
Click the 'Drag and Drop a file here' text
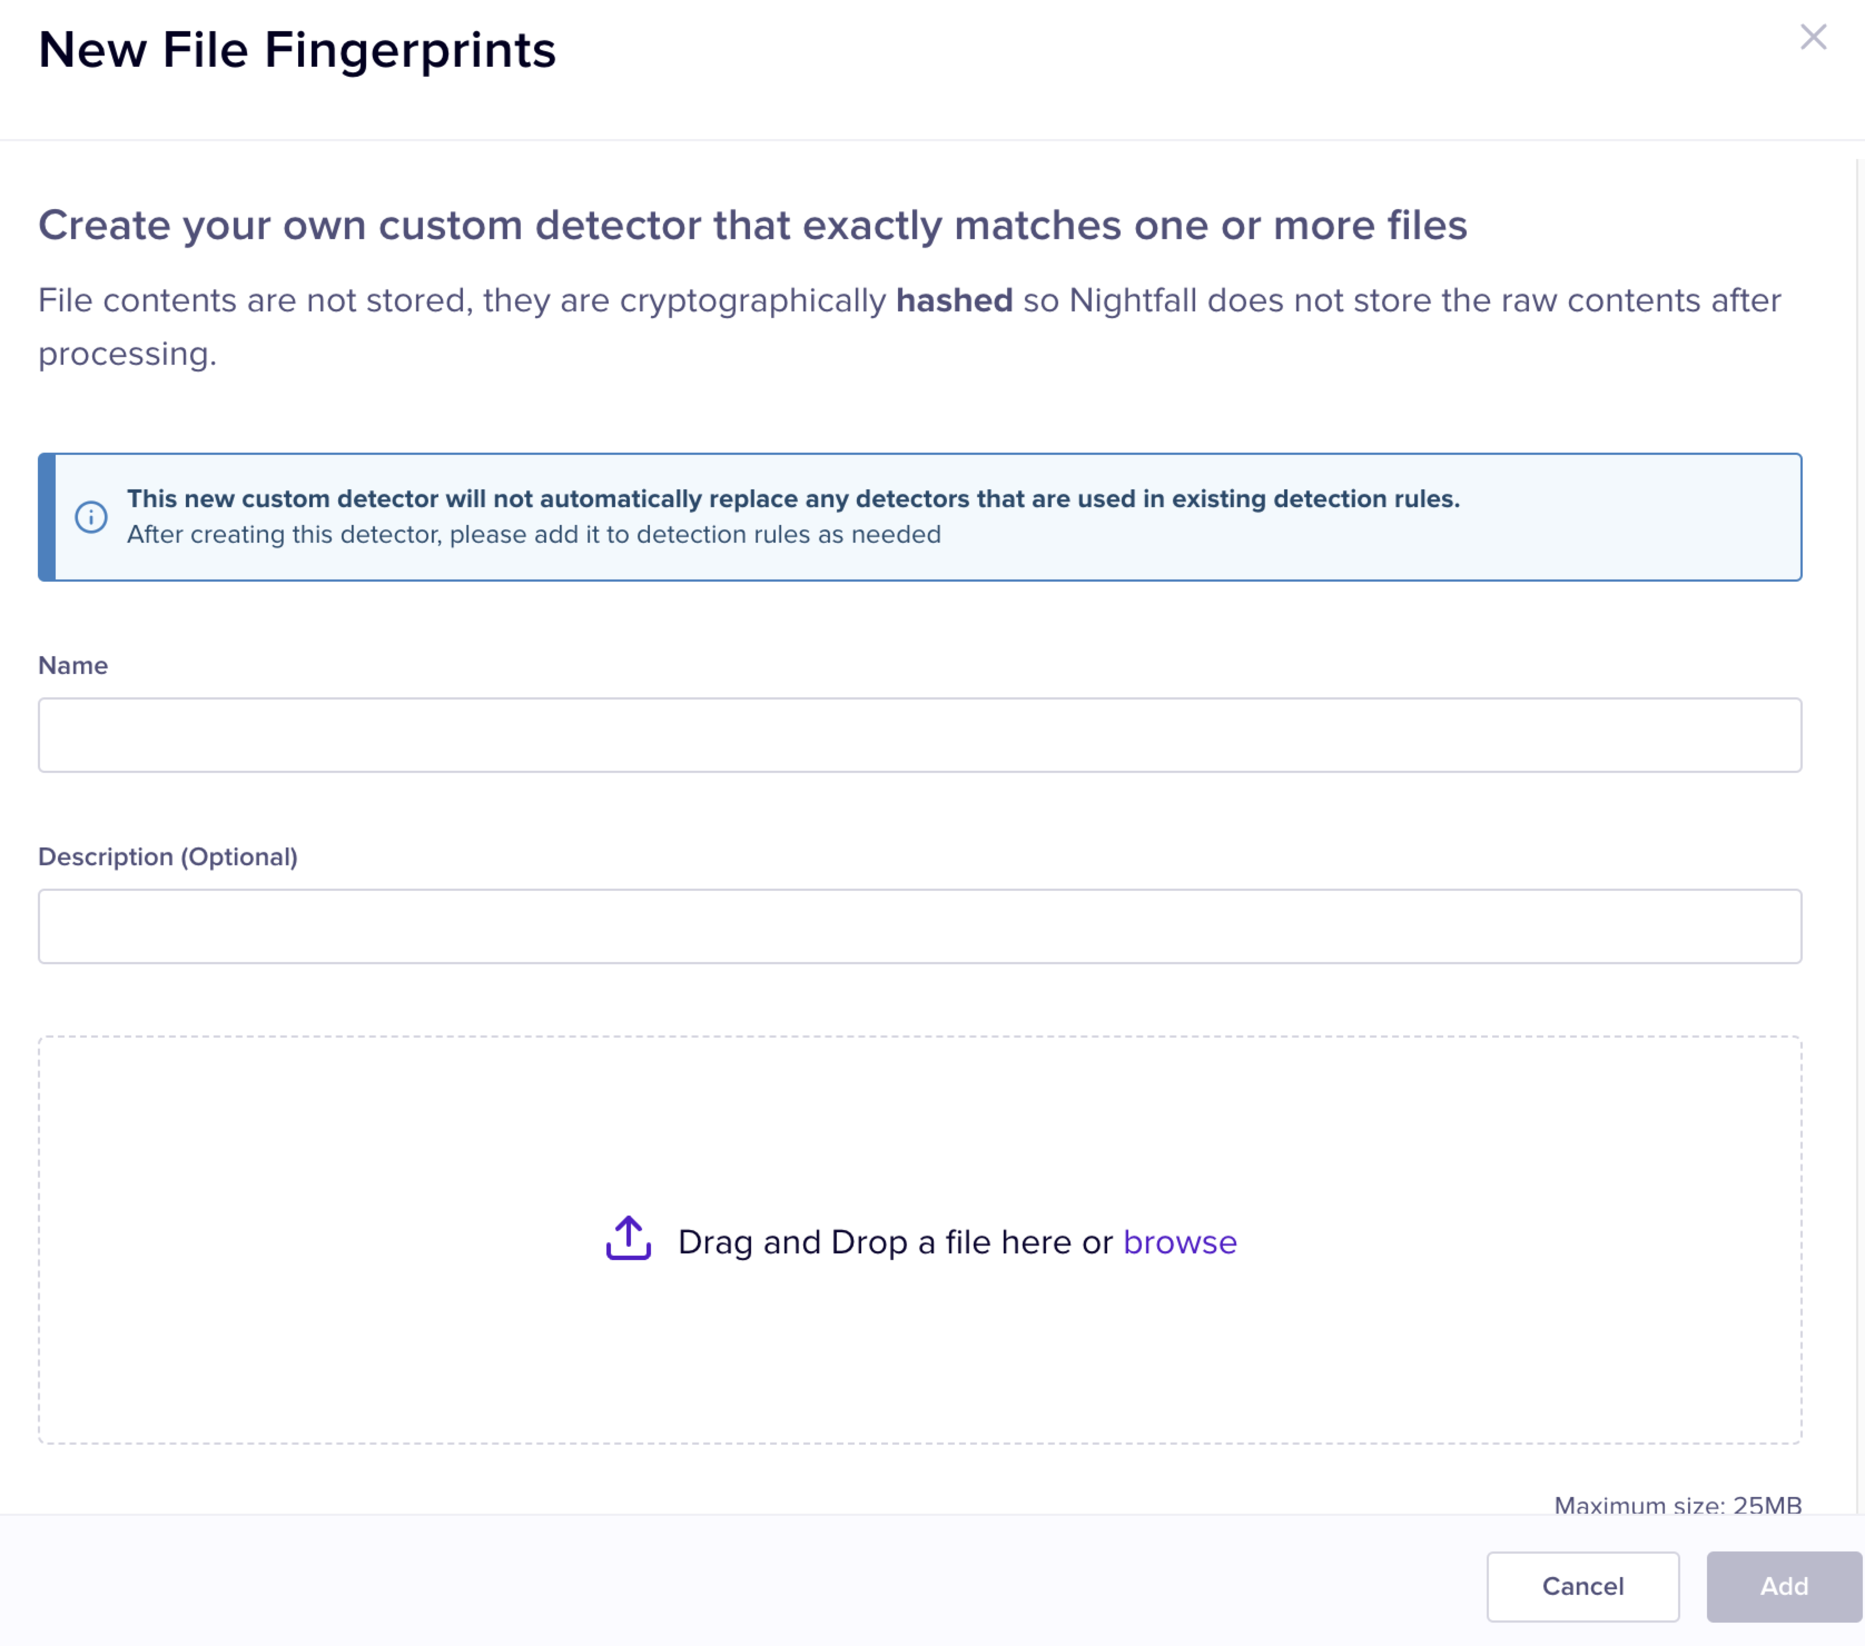(x=894, y=1242)
